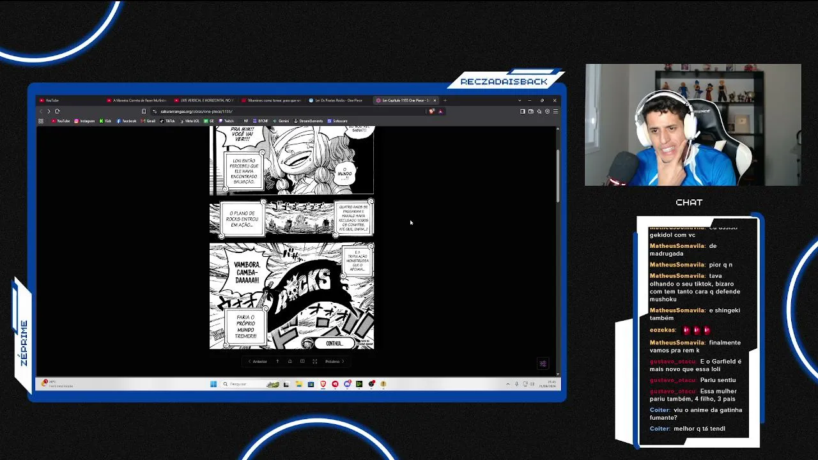The width and height of the screenshot is (818, 460).
Task: Open the Brave browser taskbar icon
Action: point(323,384)
